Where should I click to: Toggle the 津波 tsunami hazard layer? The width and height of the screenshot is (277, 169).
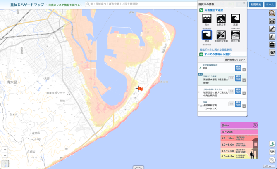click(x=207, y=35)
